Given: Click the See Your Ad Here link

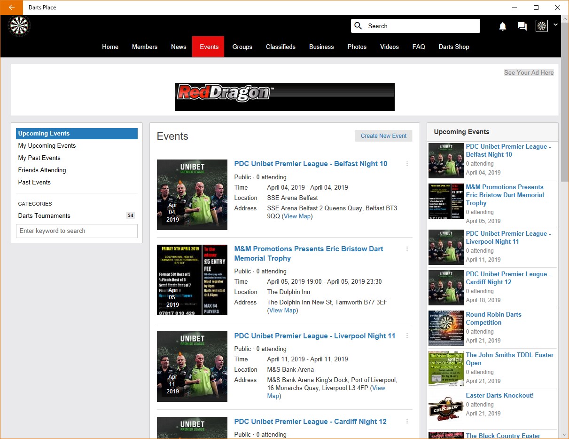Looking at the screenshot, I should 529,72.
